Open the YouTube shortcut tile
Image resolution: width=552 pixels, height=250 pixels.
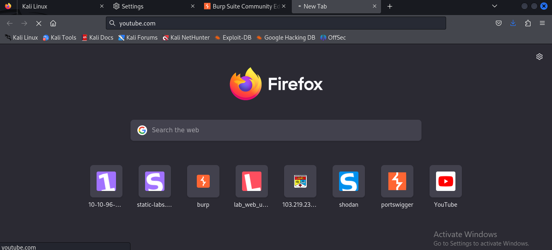pyautogui.click(x=446, y=181)
